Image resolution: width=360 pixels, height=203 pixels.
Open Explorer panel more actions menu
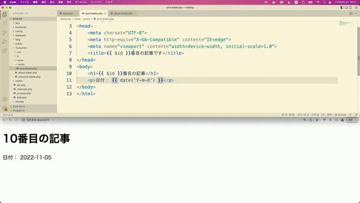pos(53,14)
